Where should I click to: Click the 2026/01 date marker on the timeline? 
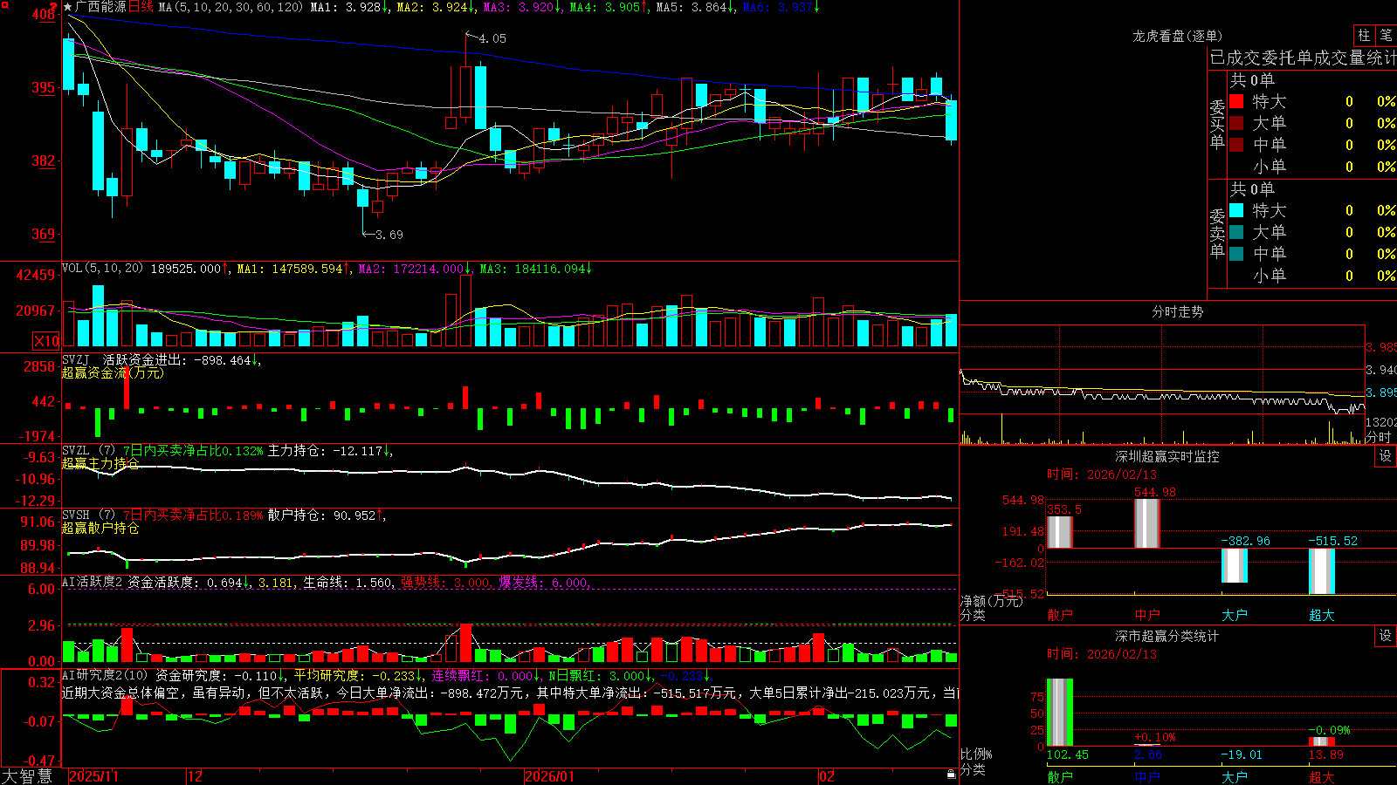pyautogui.click(x=549, y=776)
